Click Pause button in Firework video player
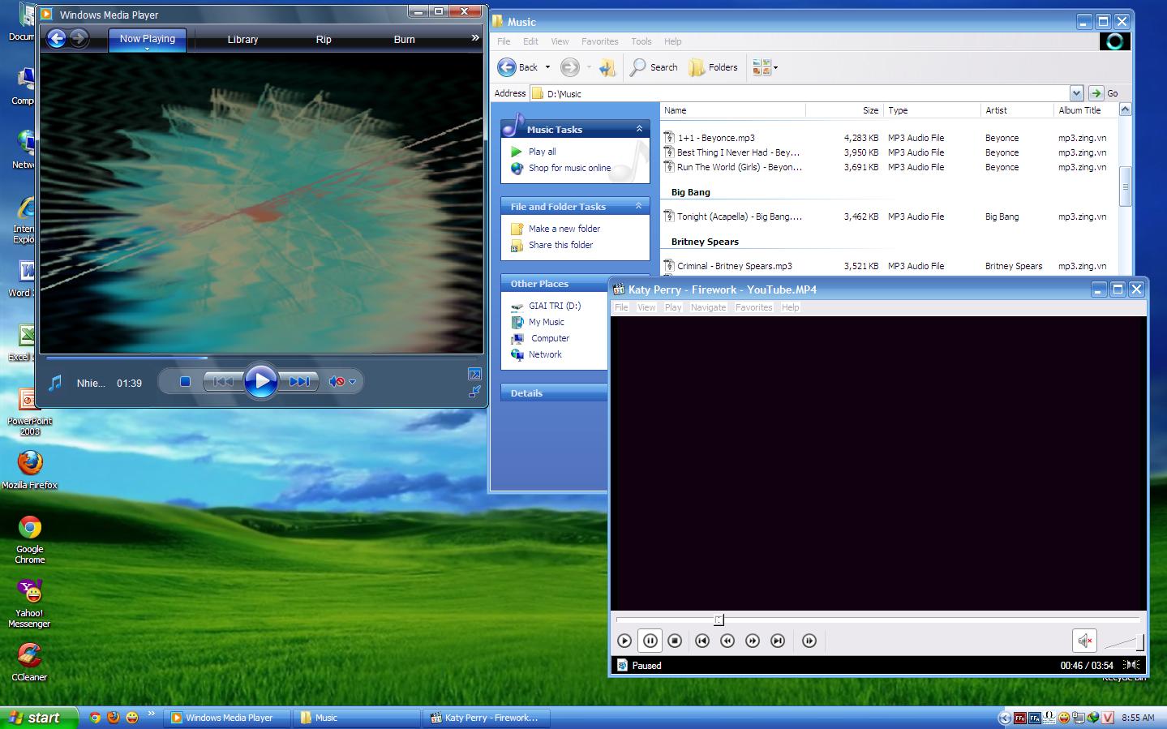The image size is (1167, 729). tap(650, 641)
